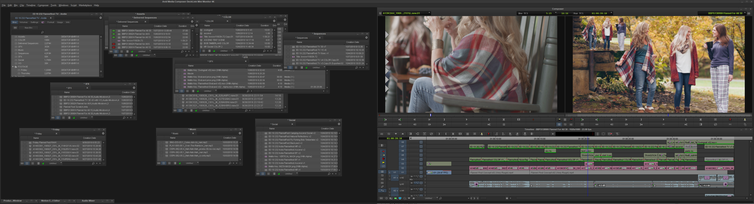Open the Timeline menu

(x=31, y=5)
